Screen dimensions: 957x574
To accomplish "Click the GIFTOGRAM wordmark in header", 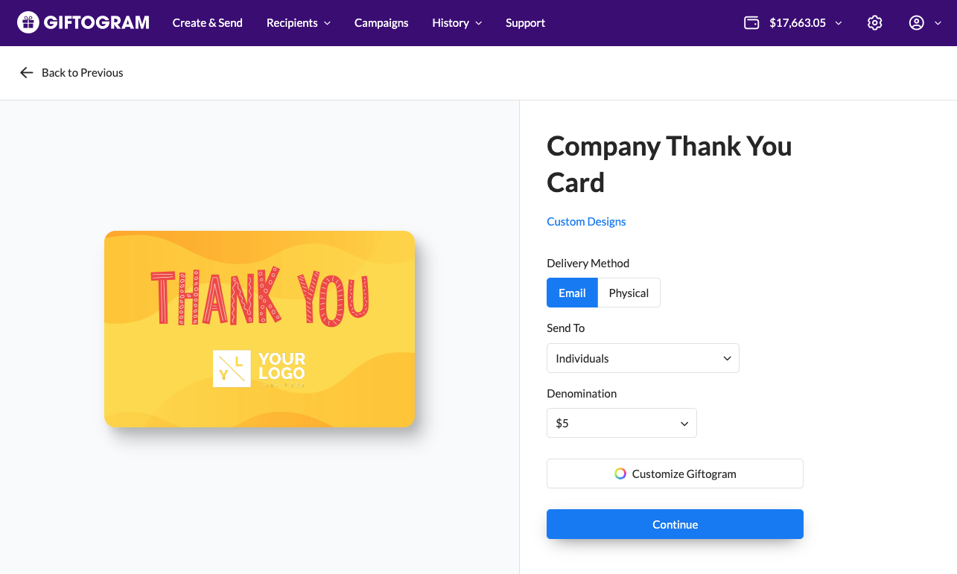I will tap(96, 22).
